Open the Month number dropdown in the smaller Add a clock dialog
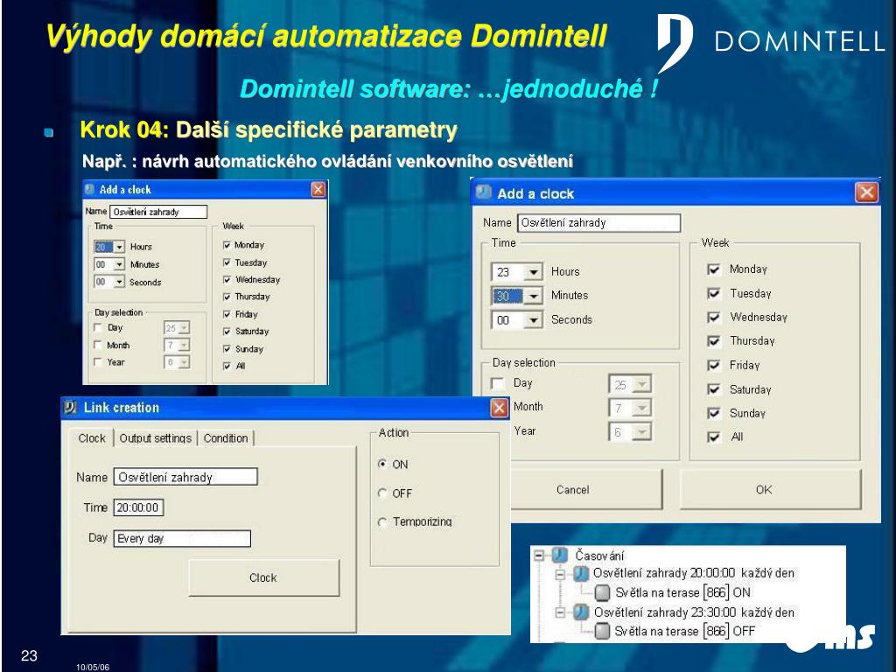The width and height of the screenshot is (896, 672). click(x=184, y=345)
